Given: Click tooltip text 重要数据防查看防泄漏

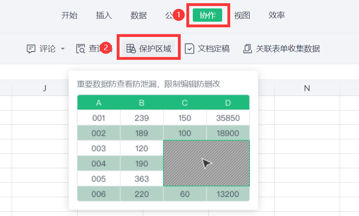Looking at the screenshot, I should click(117, 84).
